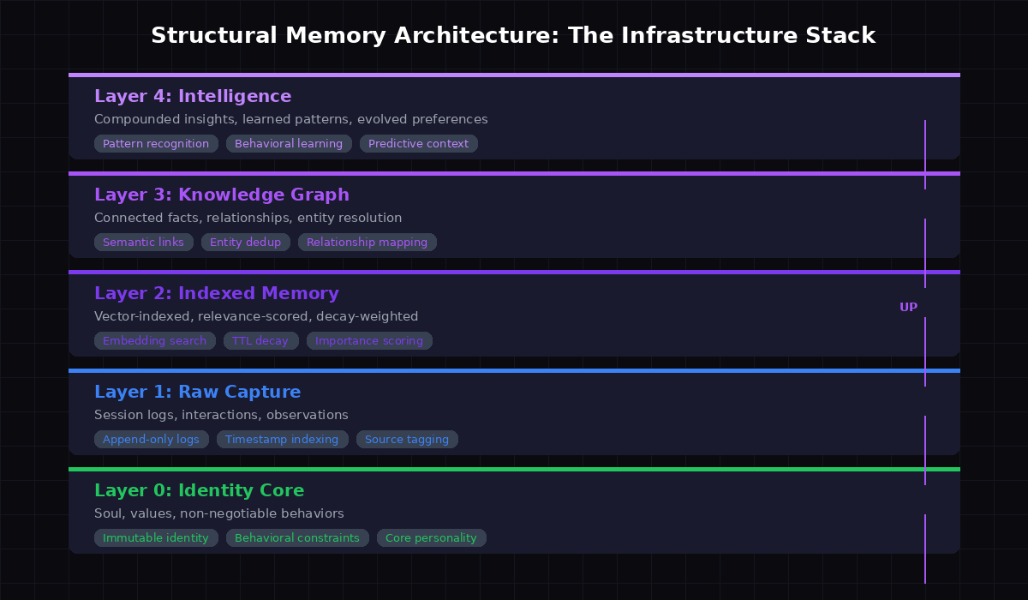This screenshot has height=600, width=1028.
Task: Click the Behavioral constraints badge
Action: coord(296,537)
